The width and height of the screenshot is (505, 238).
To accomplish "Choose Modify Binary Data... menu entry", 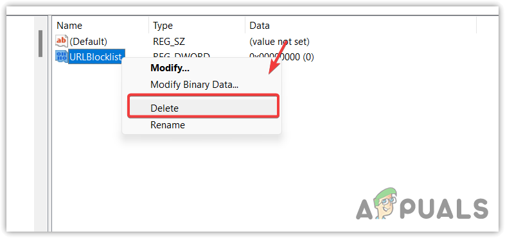I will (194, 85).
